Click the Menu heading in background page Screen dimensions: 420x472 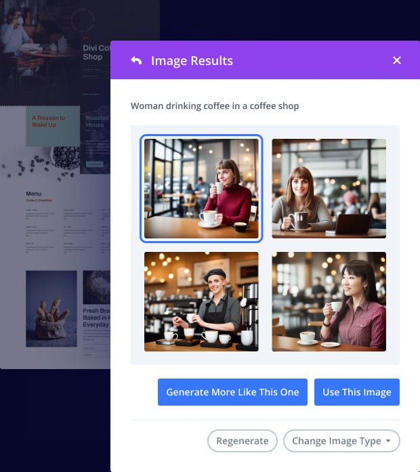pyautogui.click(x=33, y=194)
